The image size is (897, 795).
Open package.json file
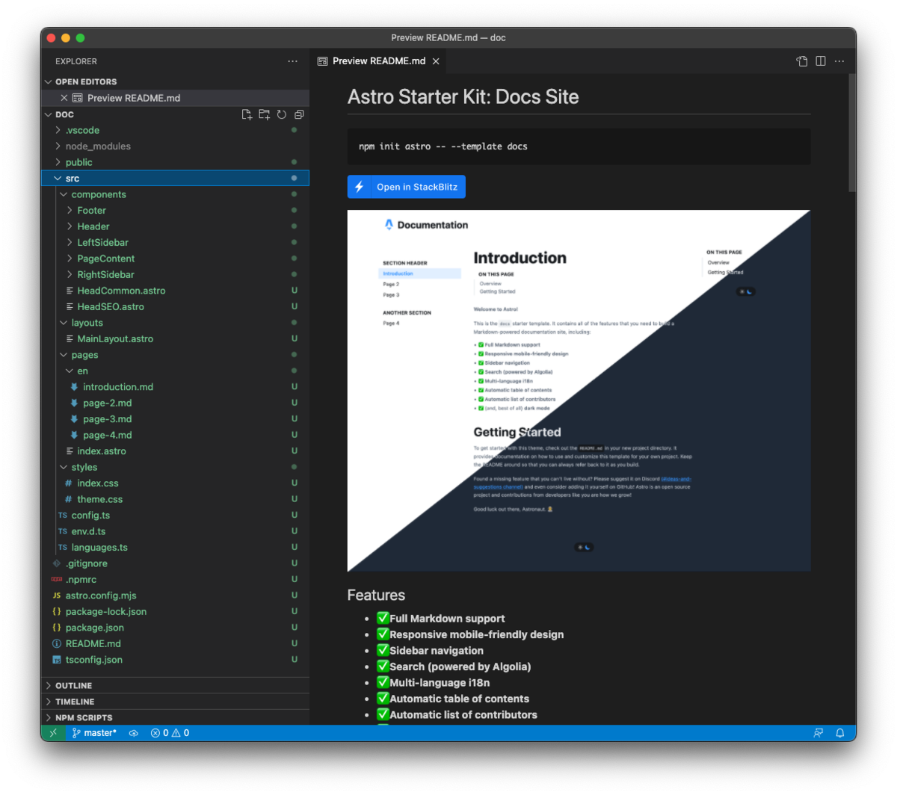pyautogui.click(x=175, y=628)
